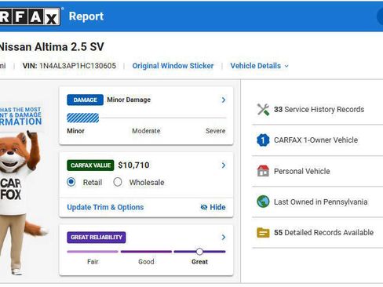Click the Report header title
383x287 pixels.
pyautogui.click(x=86, y=16)
